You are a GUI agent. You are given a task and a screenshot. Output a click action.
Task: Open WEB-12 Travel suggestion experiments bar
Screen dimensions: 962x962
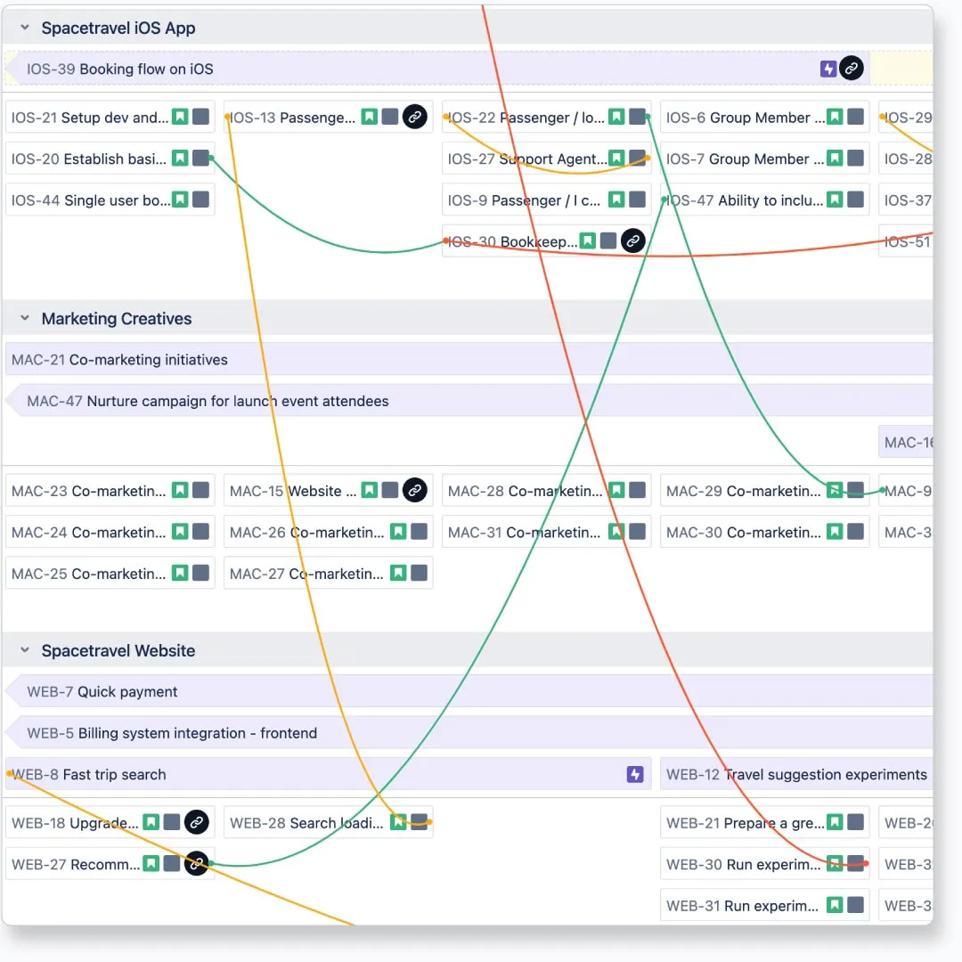796,774
